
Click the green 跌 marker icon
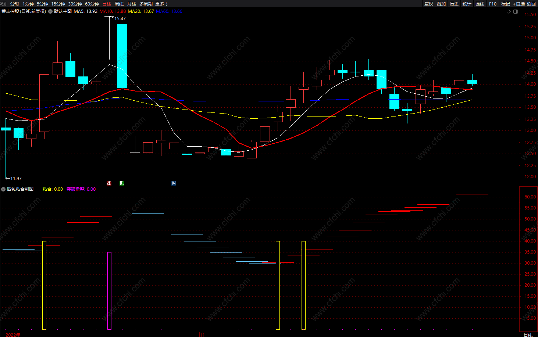[122, 183]
